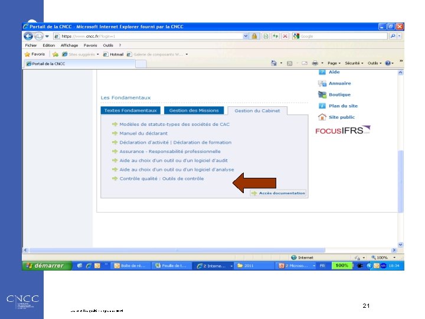Click the Home page icon in command bar
Viewport: 425px width, 319px height.
click(x=274, y=63)
